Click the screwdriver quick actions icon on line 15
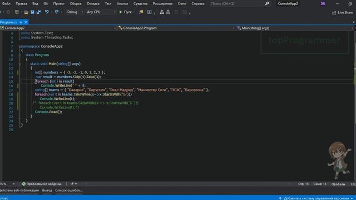This screenshot has height=200, width=356. 36,82
